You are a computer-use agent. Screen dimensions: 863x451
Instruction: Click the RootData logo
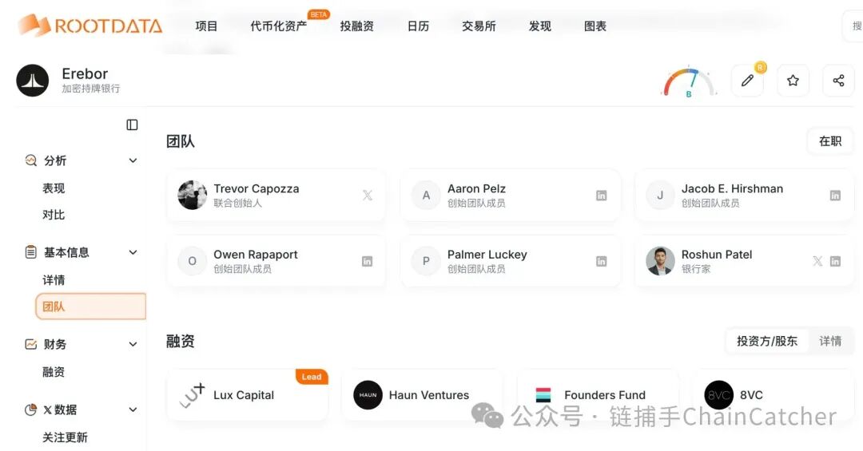pyautogui.click(x=90, y=26)
